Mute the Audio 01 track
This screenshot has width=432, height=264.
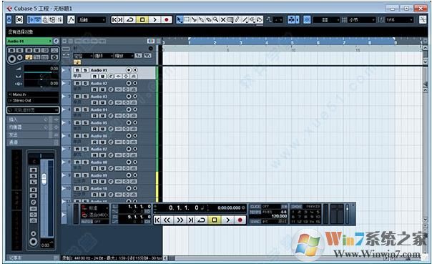click(77, 70)
